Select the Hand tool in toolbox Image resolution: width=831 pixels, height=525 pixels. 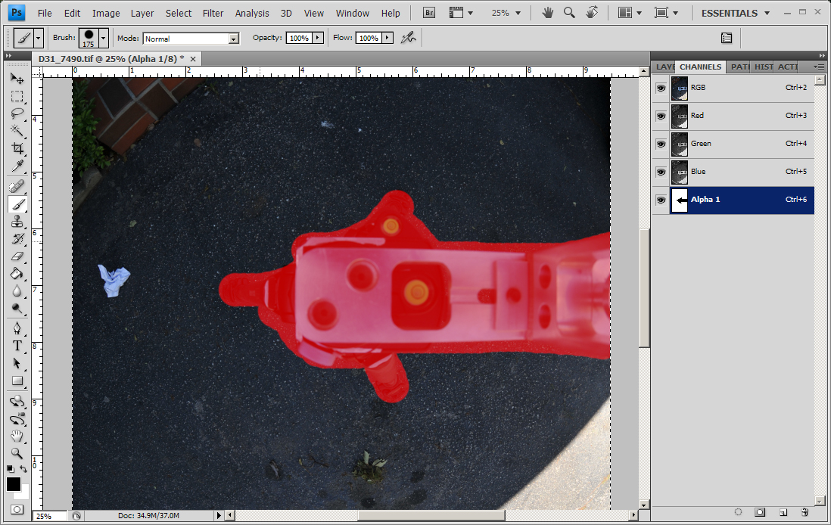17,436
